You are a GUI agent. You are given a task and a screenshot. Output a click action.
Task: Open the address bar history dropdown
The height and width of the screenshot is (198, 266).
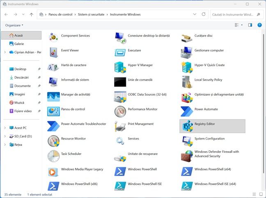[x=195, y=14]
